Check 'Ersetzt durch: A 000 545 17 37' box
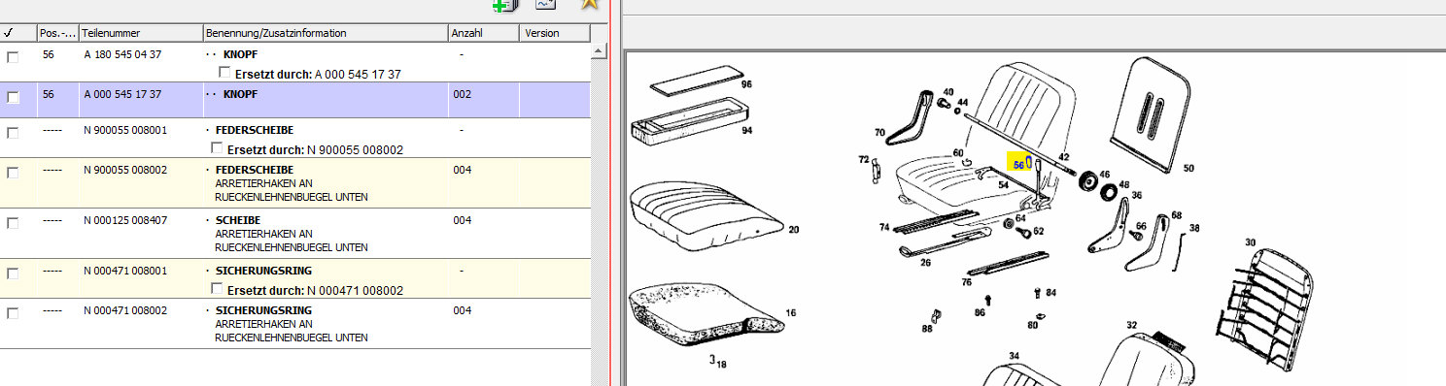Viewport: 1446px width, 386px height. click(x=224, y=73)
